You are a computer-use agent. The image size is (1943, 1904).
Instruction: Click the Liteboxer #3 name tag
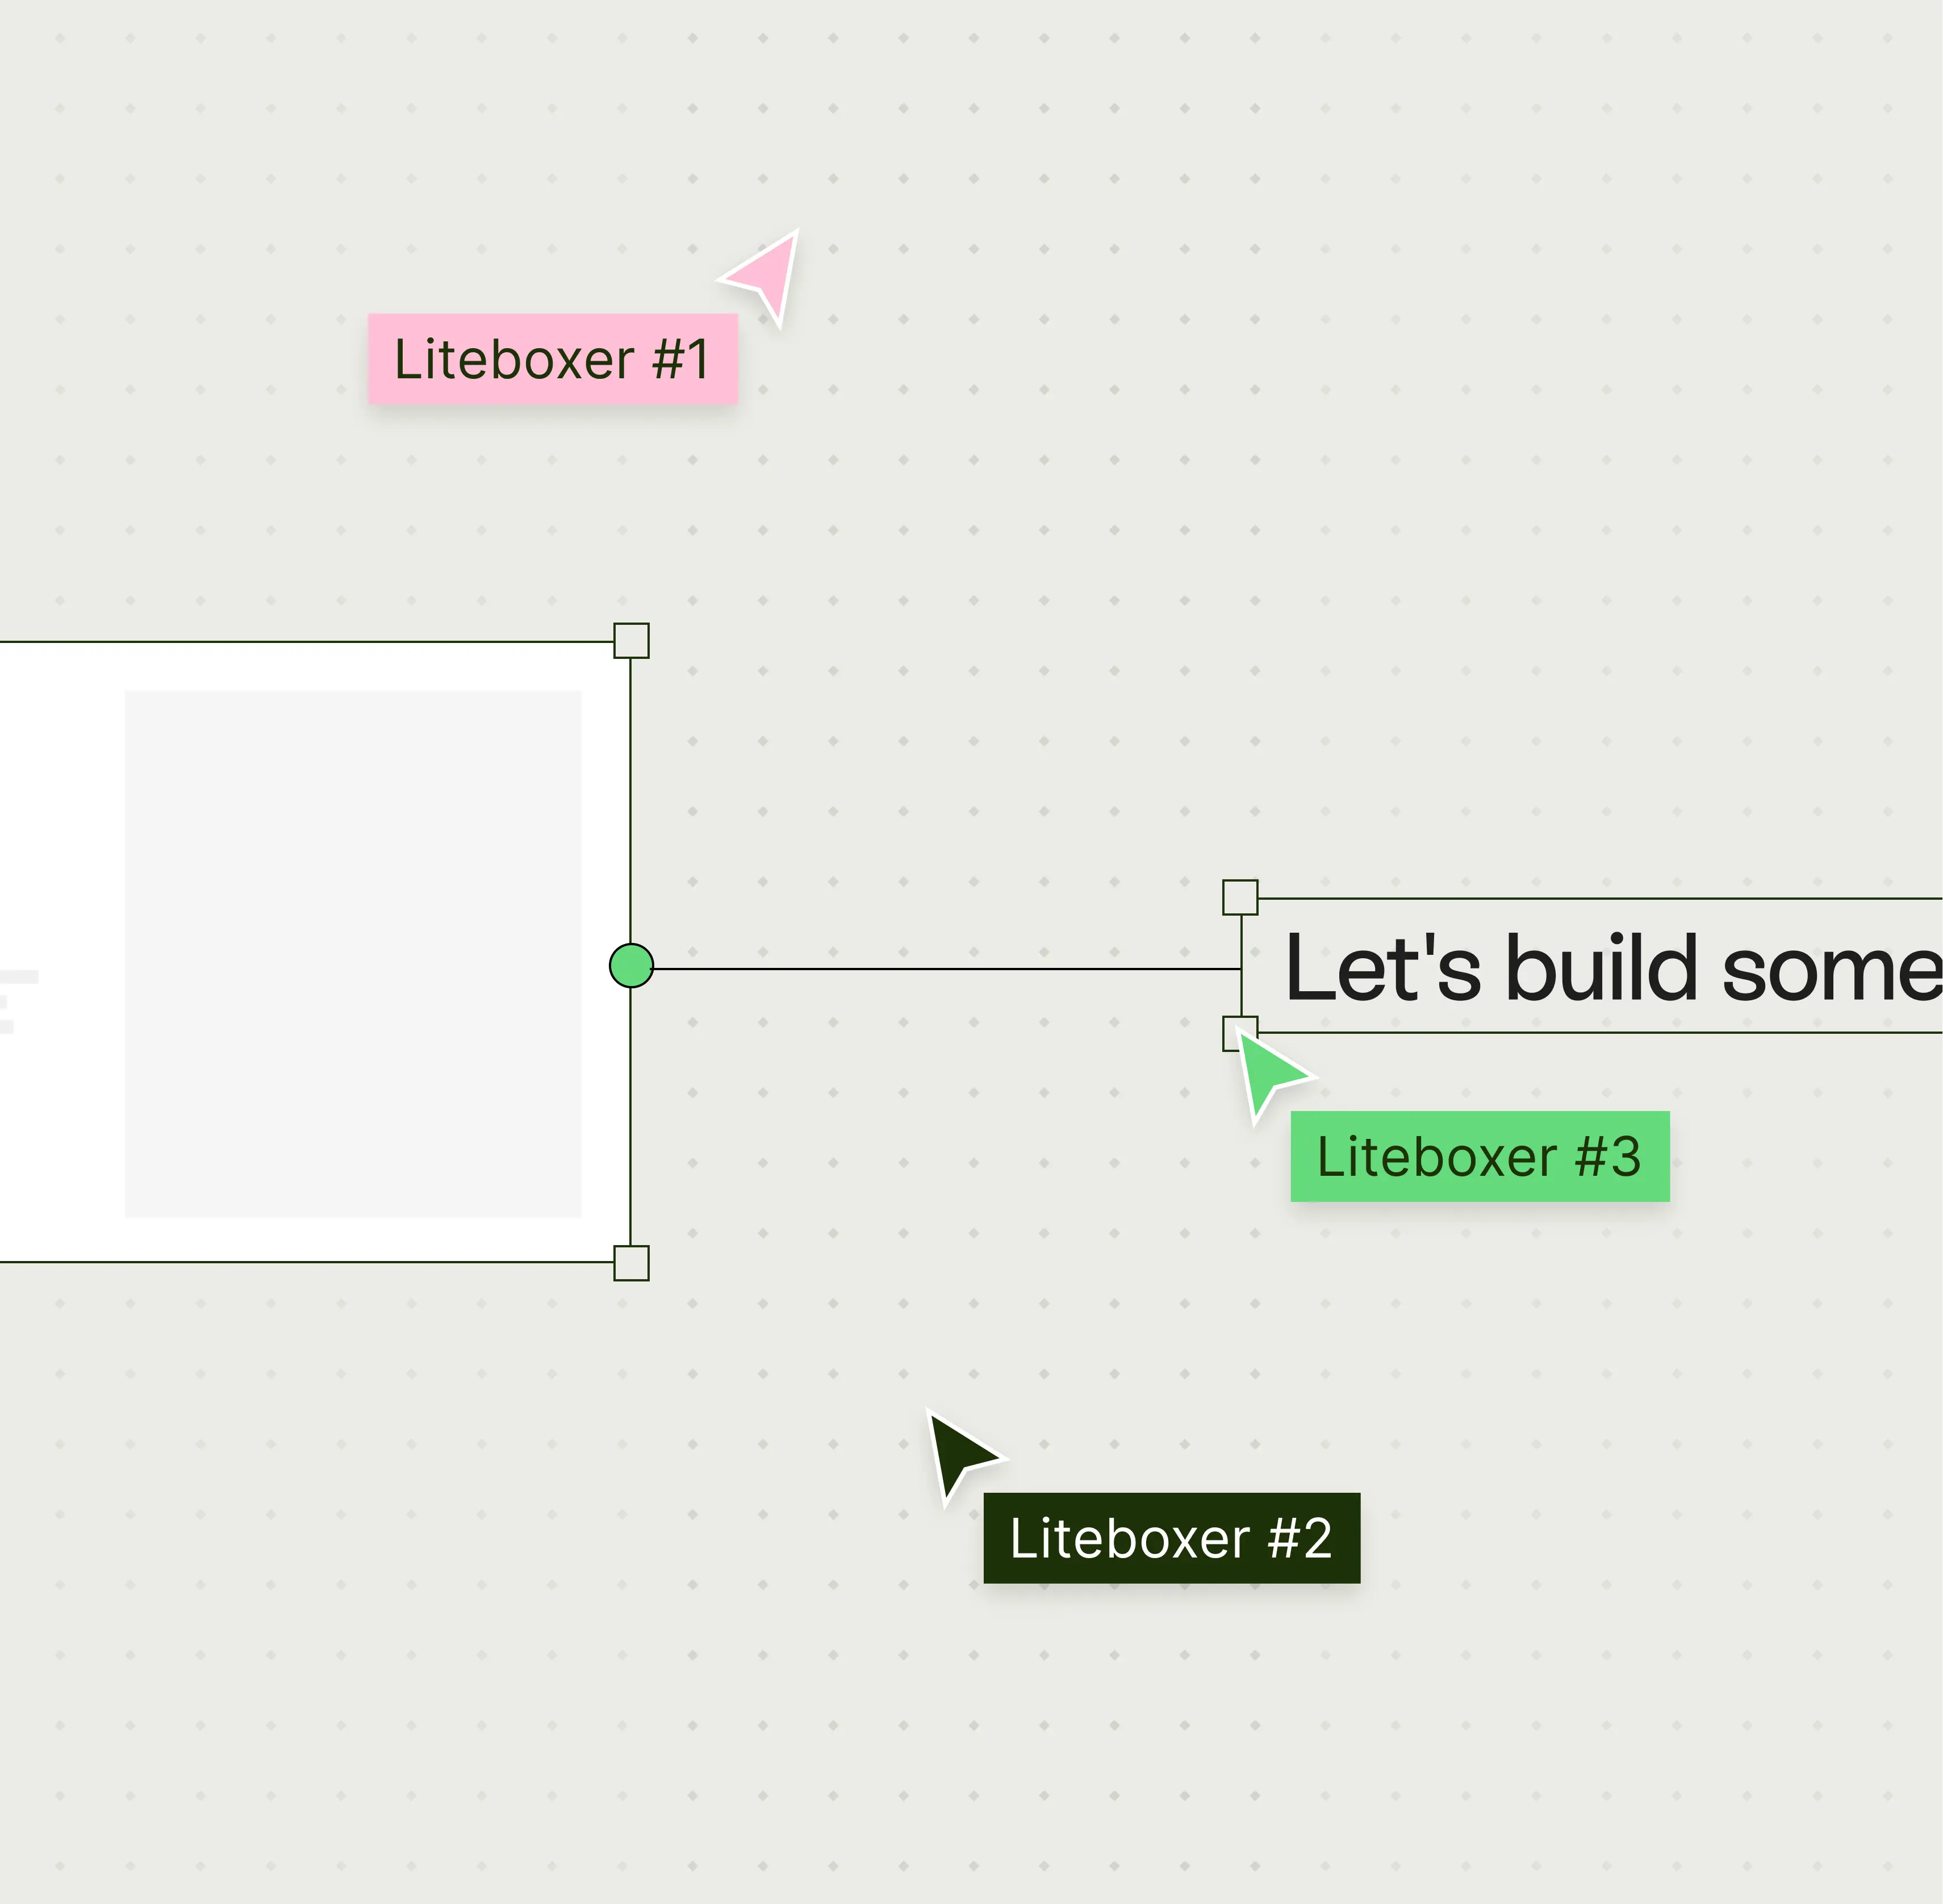[1480, 1157]
